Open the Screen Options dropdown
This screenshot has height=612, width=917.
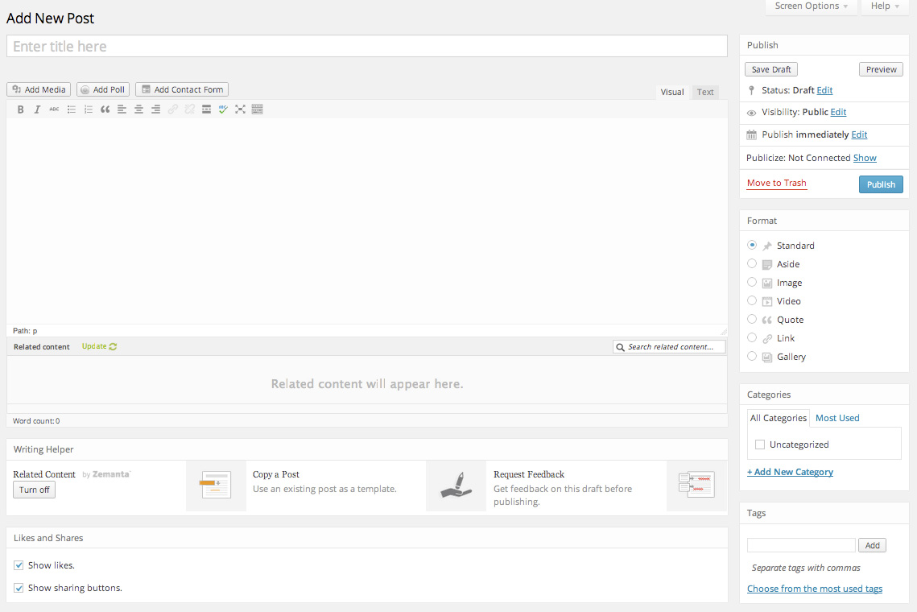pos(811,6)
